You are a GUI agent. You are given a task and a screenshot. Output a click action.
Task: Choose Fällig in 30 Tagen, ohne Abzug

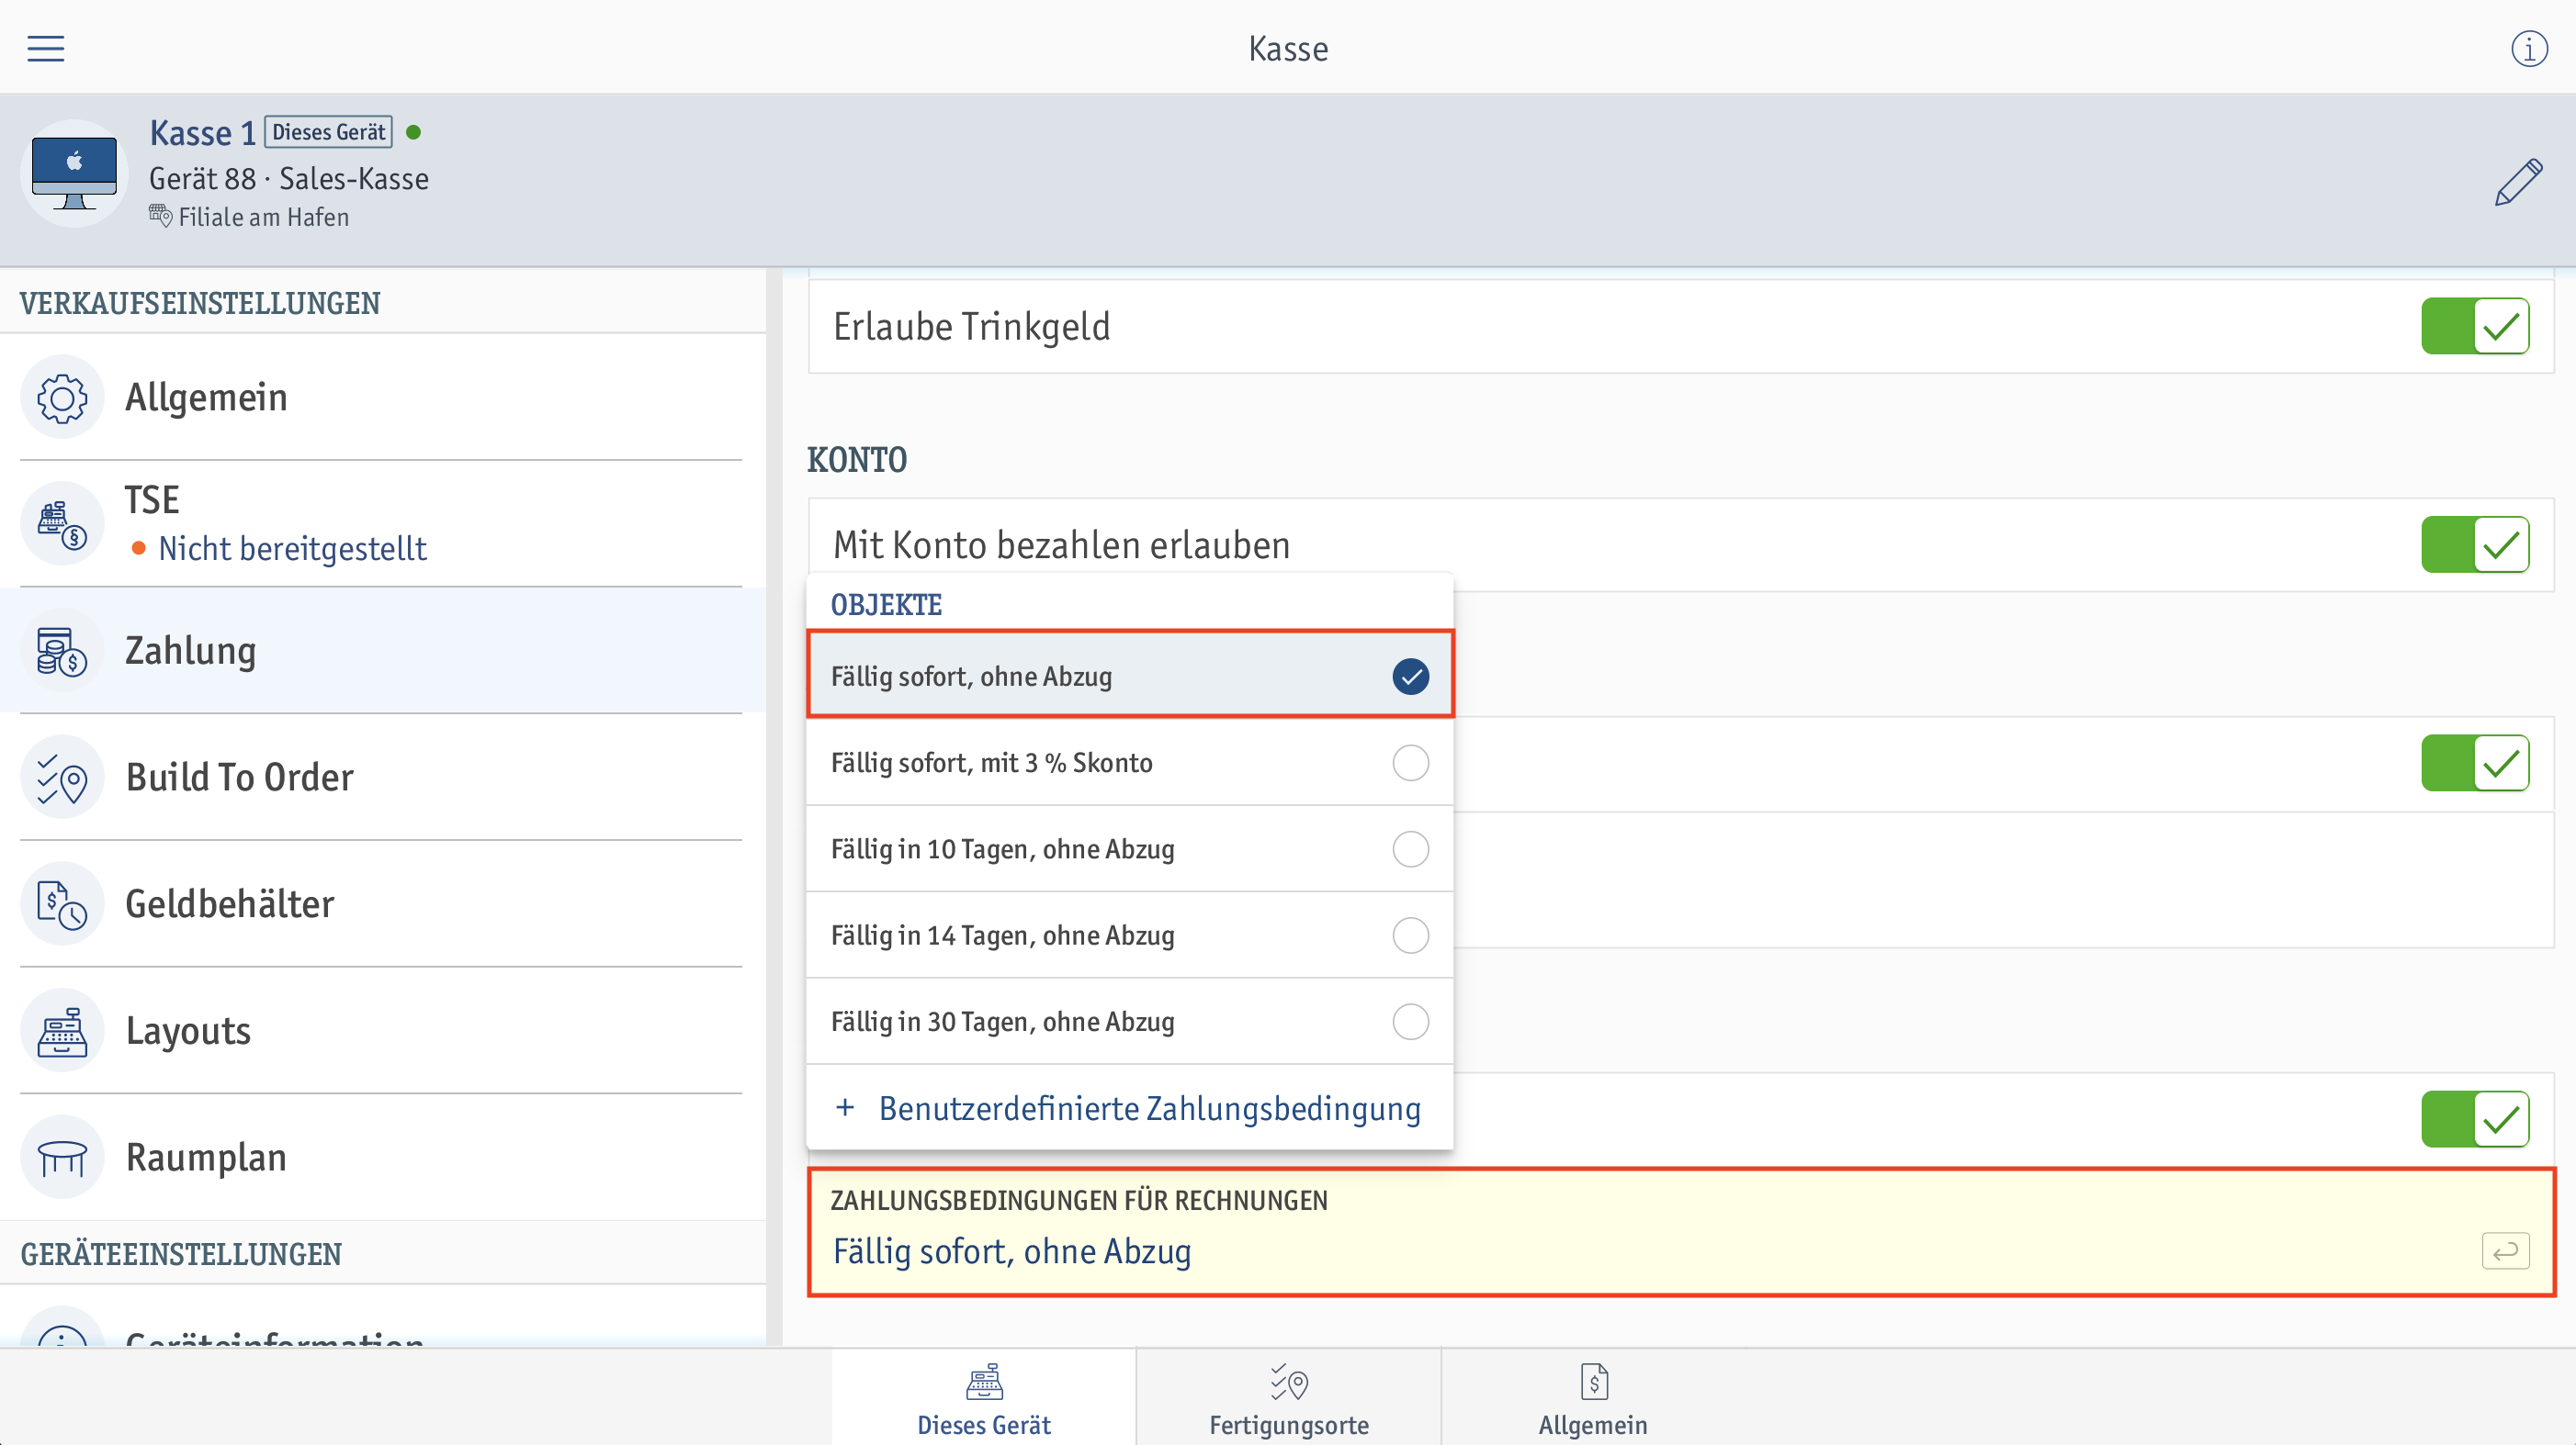click(1130, 1021)
